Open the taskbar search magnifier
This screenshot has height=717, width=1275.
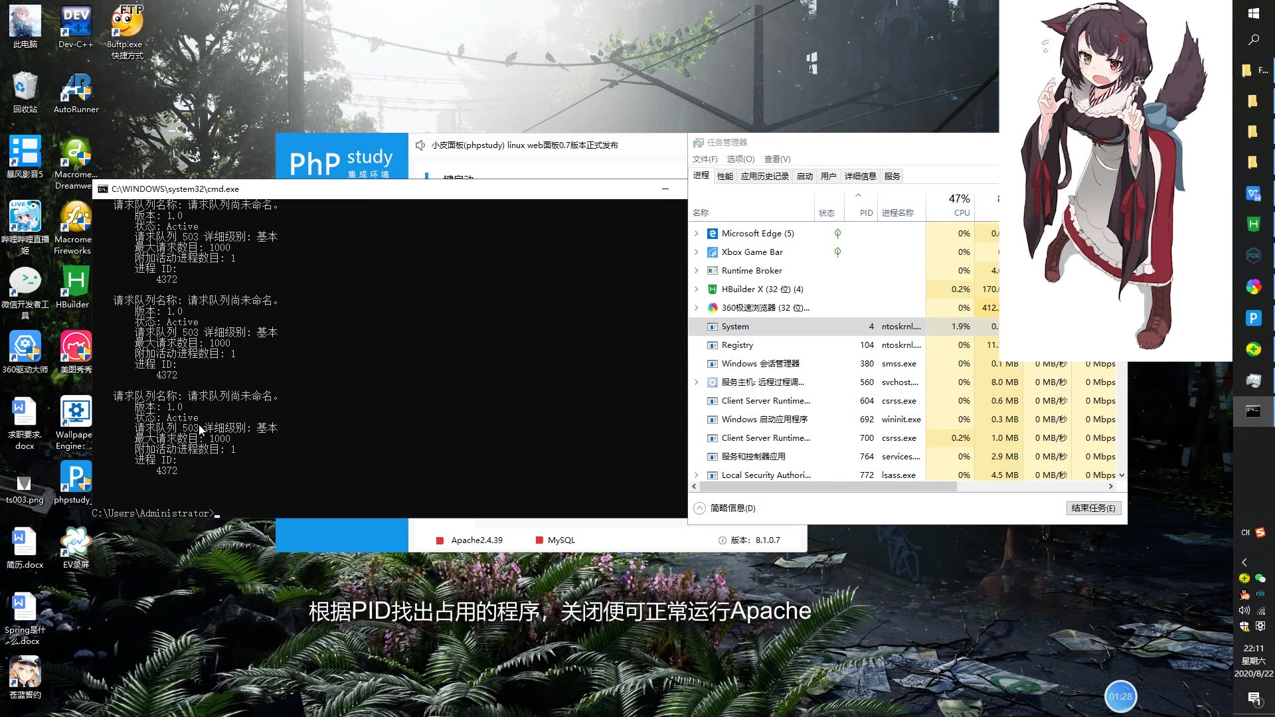click(x=1254, y=40)
